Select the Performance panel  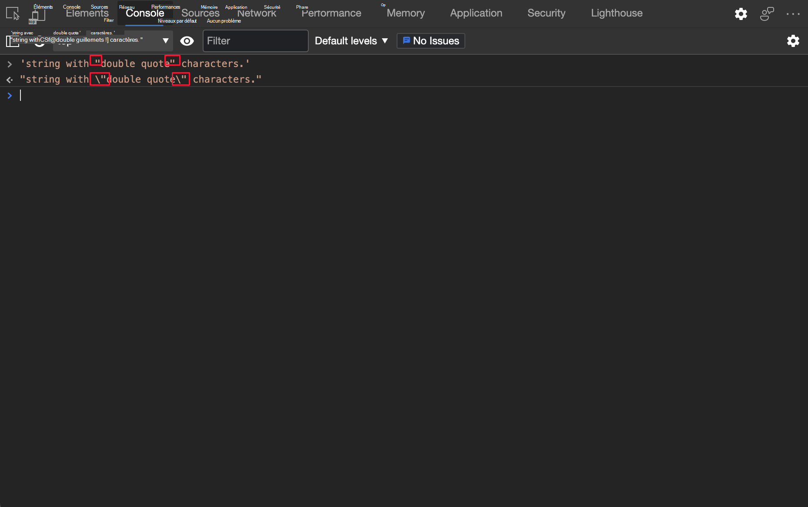coord(331,13)
